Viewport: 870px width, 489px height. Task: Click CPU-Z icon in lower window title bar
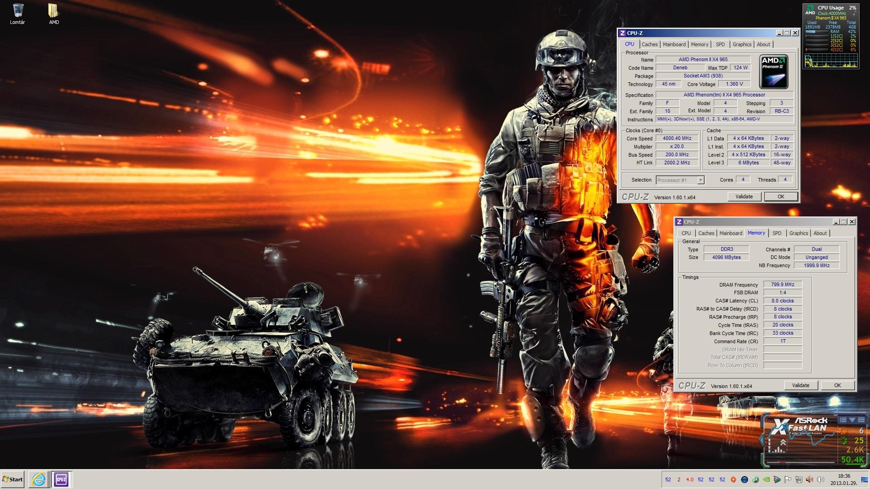[679, 222]
